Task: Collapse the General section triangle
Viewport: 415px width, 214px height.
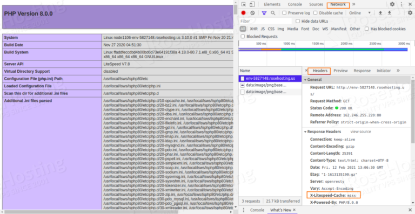Action: [305, 80]
